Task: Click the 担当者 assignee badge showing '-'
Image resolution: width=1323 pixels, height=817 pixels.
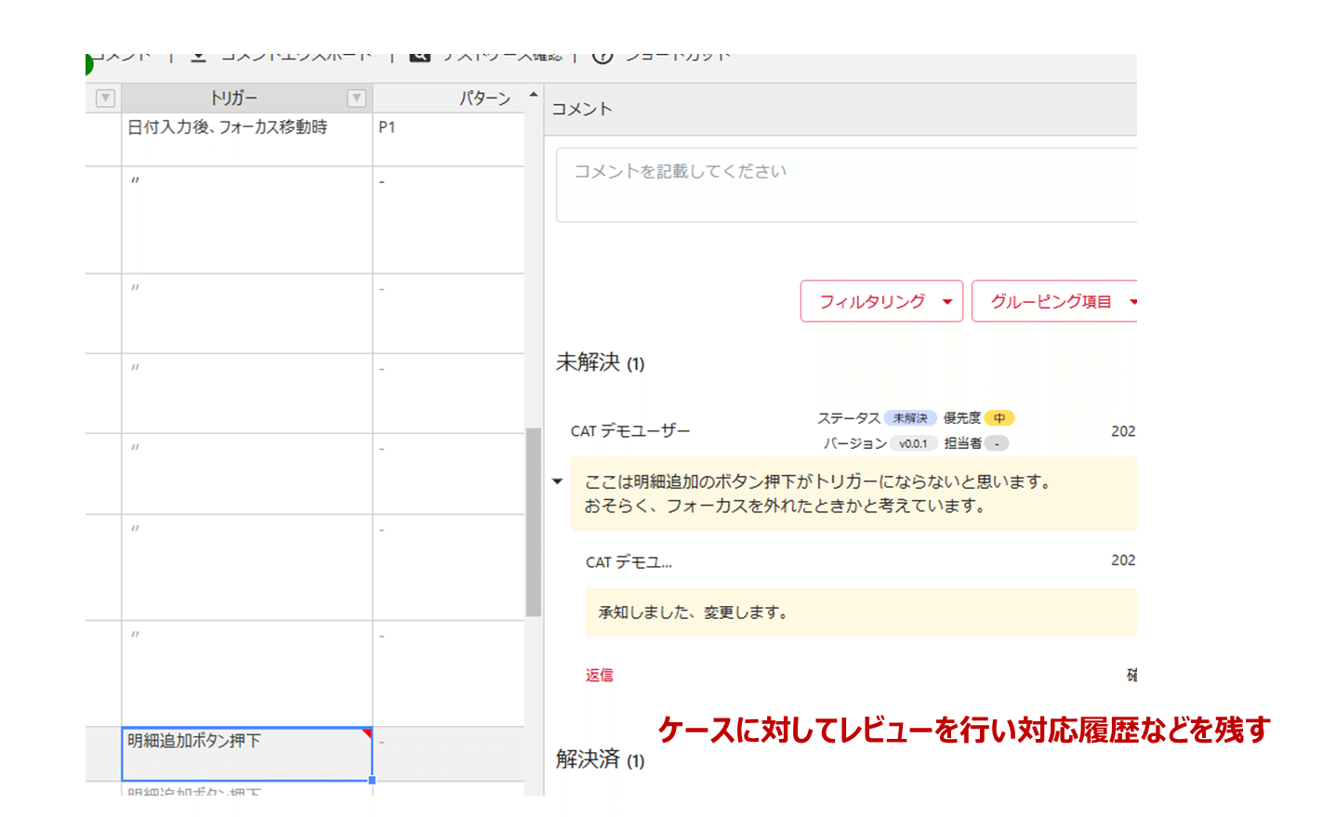Action: (x=997, y=443)
